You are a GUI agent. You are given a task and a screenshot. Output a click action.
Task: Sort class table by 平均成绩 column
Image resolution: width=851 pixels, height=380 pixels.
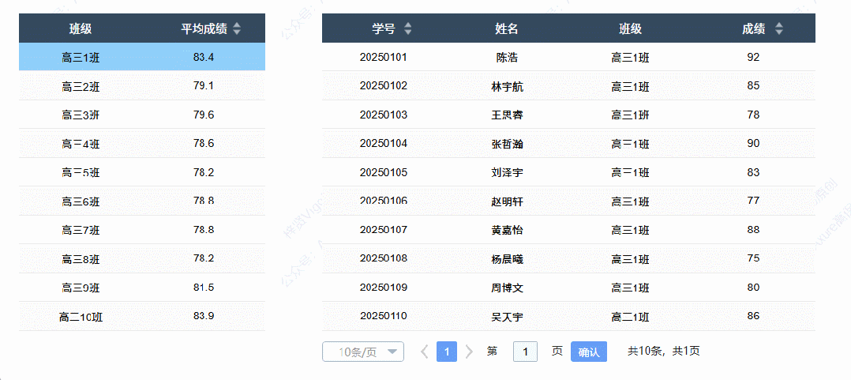click(237, 28)
